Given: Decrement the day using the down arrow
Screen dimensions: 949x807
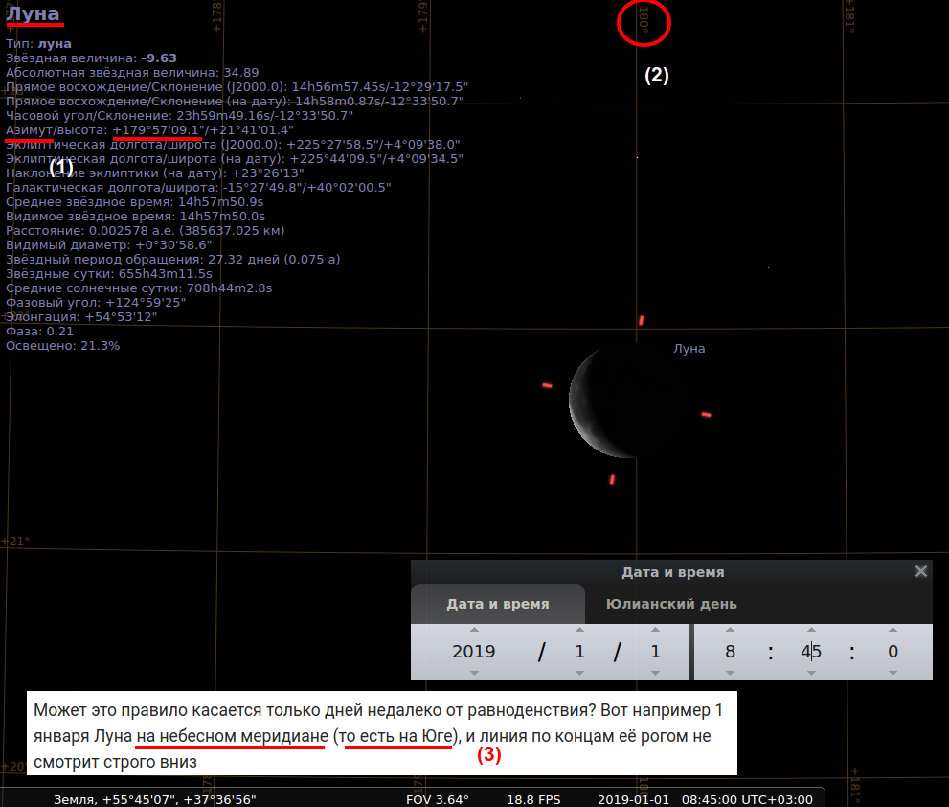Looking at the screenshot, I should 655,673.
